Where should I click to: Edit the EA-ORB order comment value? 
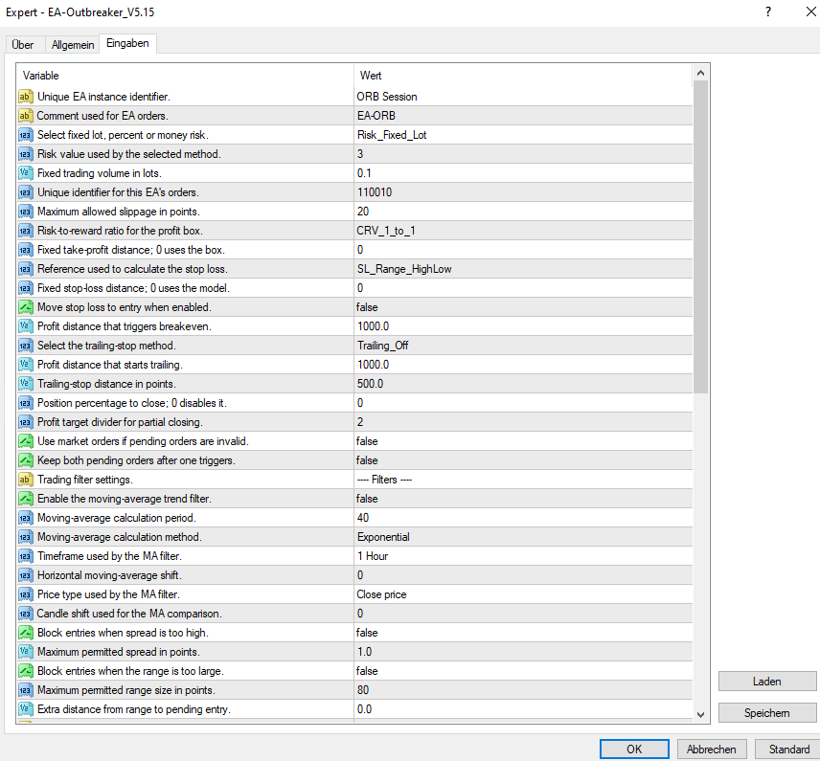tap(523, 116)
